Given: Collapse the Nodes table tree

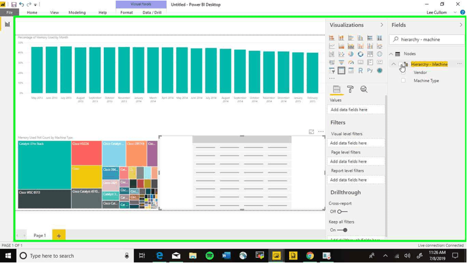Looking at the screenshot, I should coord(391,54).
